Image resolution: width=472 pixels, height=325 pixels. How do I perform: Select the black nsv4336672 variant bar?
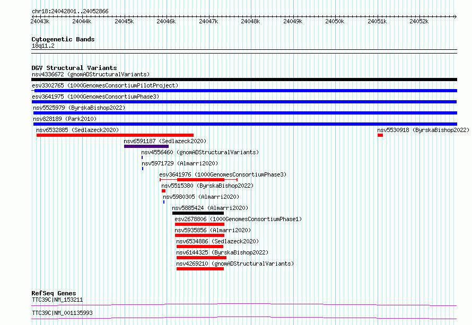[244, 80]
